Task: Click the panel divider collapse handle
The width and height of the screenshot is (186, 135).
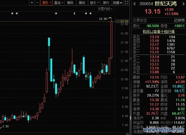Action: click(x=130, y=118)
